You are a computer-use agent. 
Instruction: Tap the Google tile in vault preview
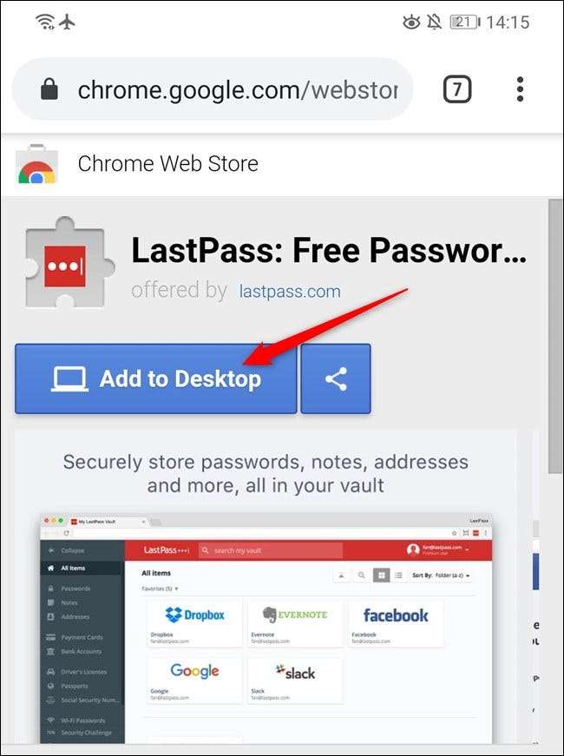tap(194, 680)
